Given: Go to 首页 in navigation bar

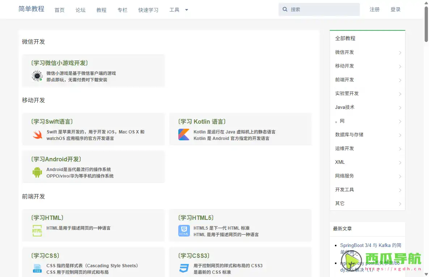Looking at the screenshot, I should click(59, 10).
